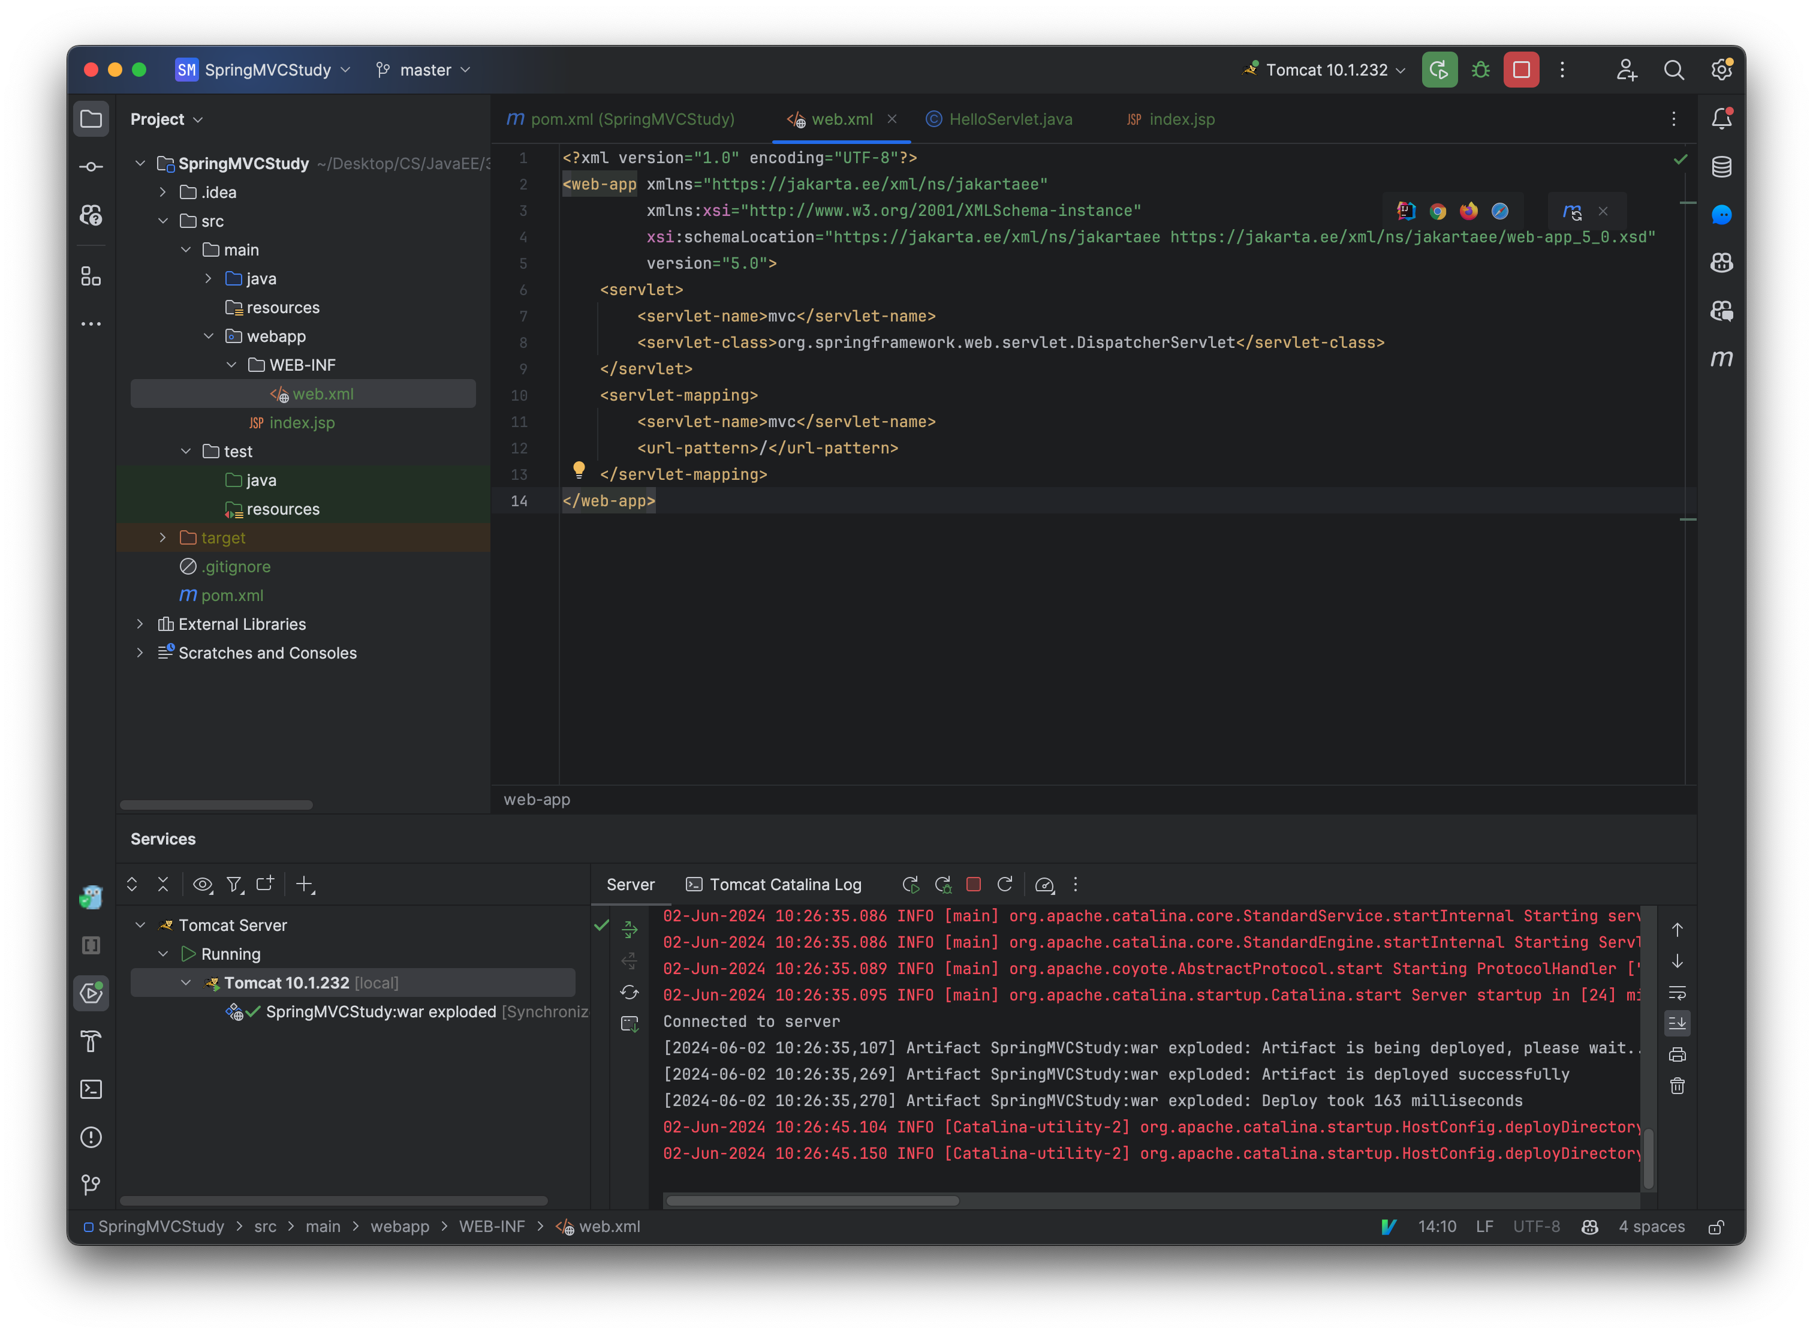Expand the External Libraries node
1813x1334 pixels.
pyautogui.click(x=141, y=623)
